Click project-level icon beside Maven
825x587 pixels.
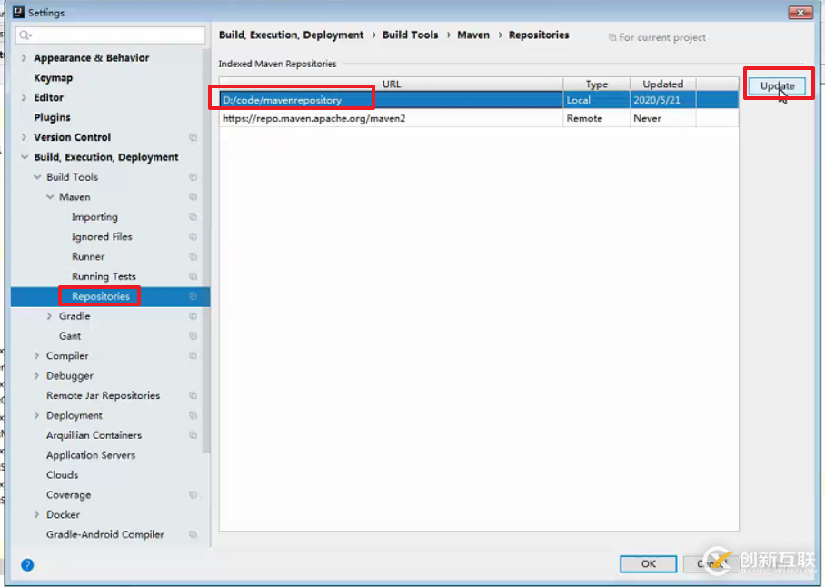[194, 196]
